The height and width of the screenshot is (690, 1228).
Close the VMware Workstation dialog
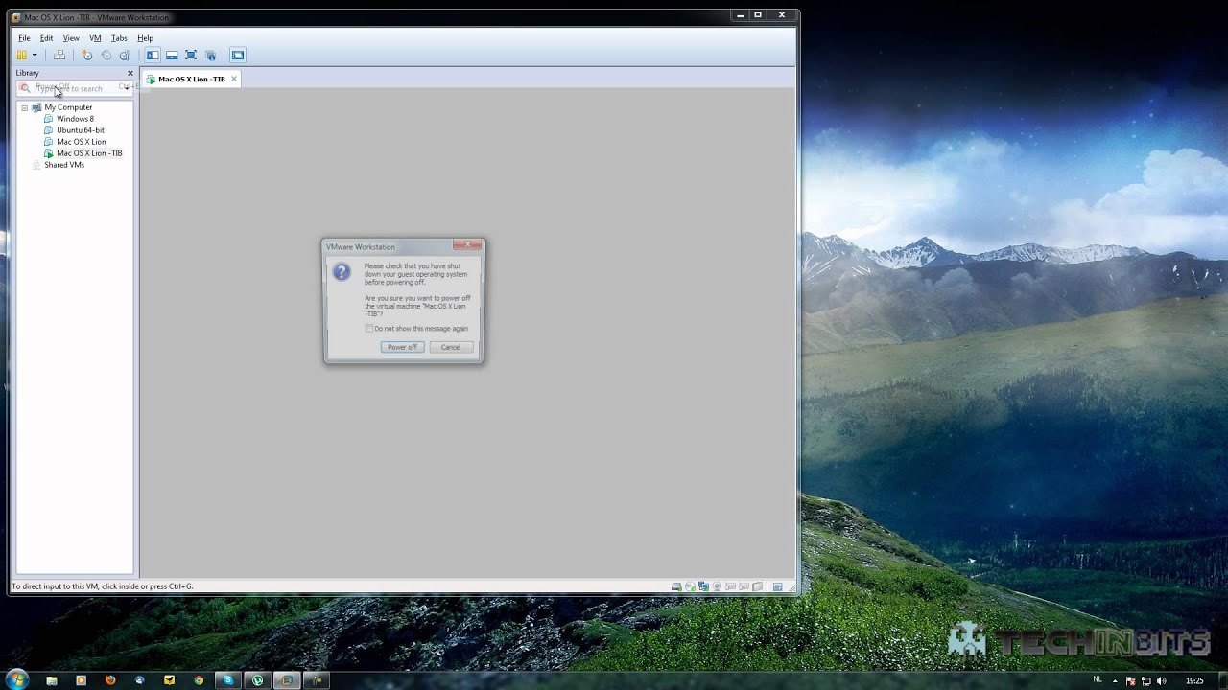[467, 245]
